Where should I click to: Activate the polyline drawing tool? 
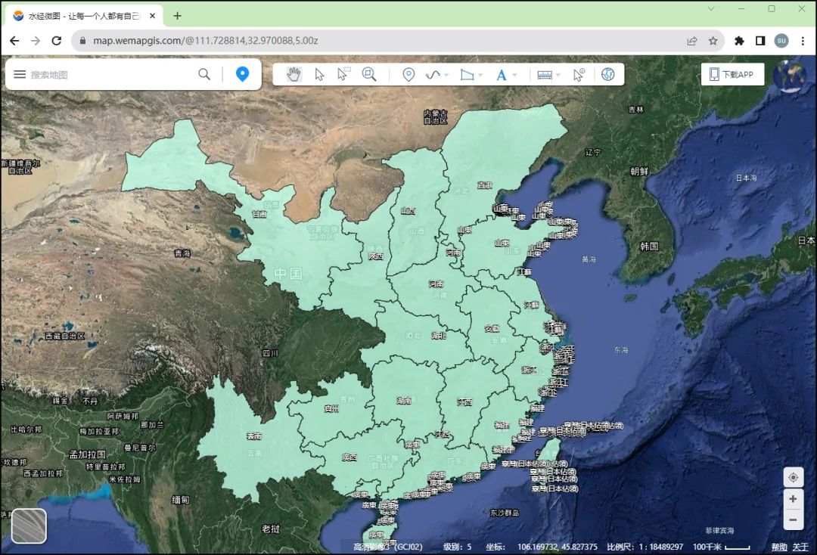coord(433,74)
